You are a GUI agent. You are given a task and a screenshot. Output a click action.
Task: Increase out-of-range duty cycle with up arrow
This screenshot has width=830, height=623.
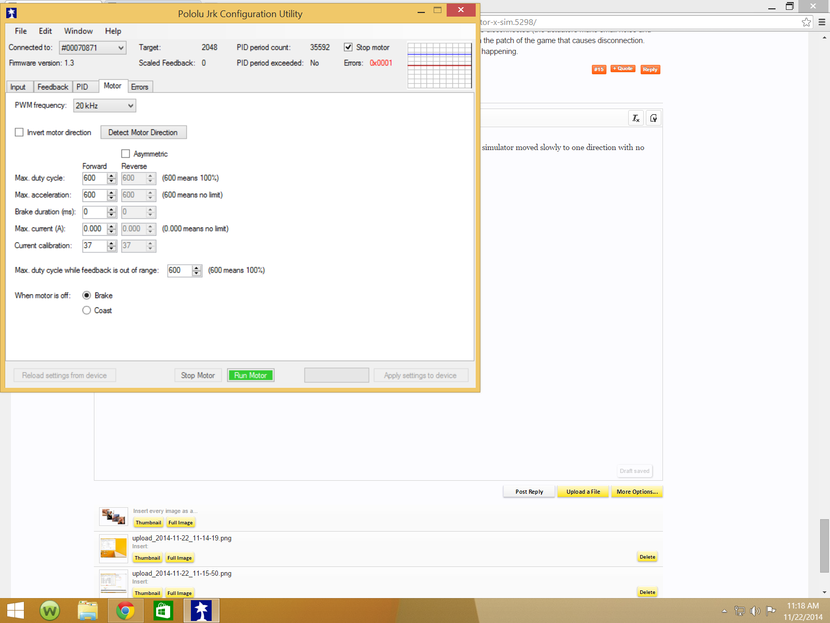coord(197,268)
